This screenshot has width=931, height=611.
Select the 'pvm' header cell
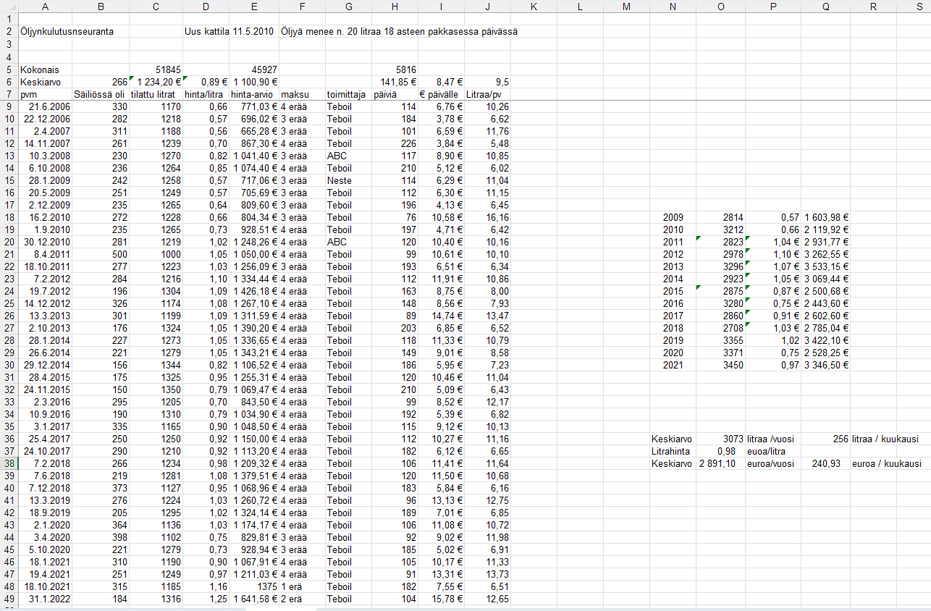click(x=46, y=94)
